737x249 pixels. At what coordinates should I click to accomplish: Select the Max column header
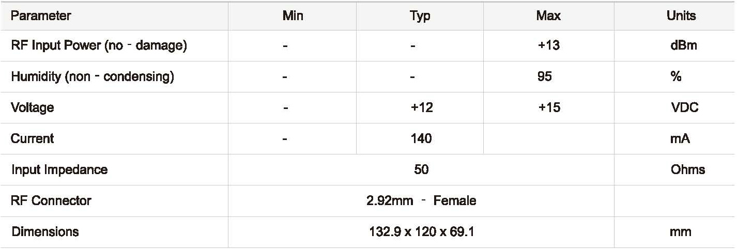click(x=548, y=16)
